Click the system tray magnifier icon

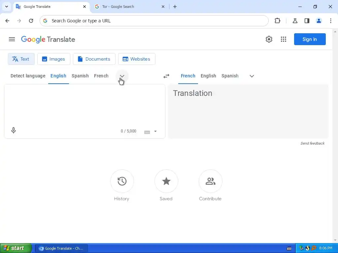pyautogui.click(x=314, y=248)
